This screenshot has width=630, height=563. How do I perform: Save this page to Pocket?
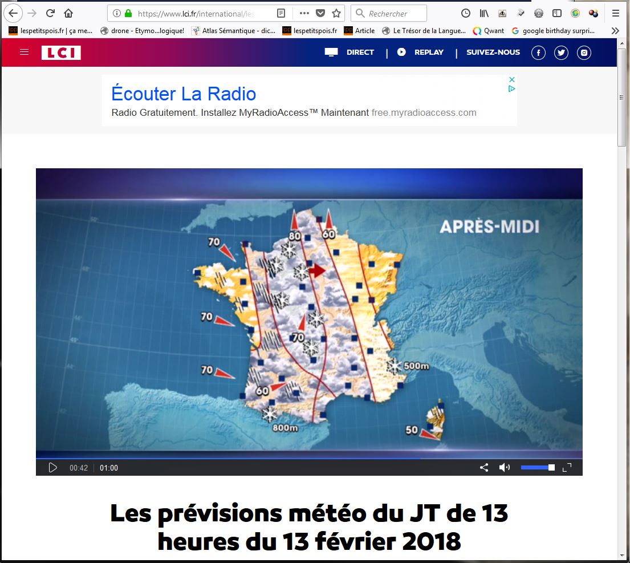(320, 13)
